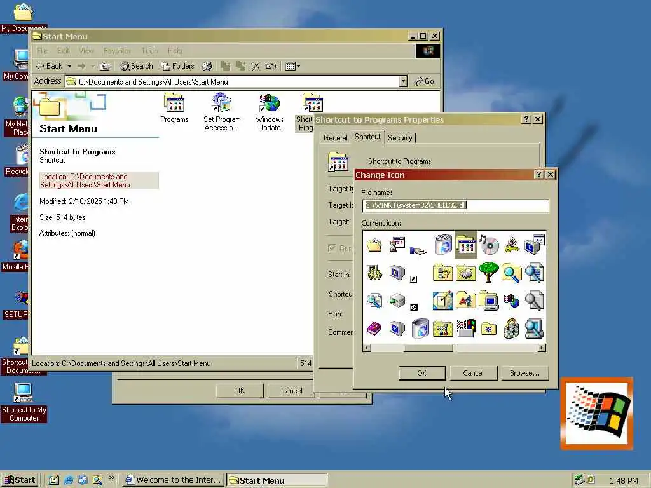Select the Printers folder icon
The height and width of the screenshot is (488, 651).
click(x=465, y=273)
